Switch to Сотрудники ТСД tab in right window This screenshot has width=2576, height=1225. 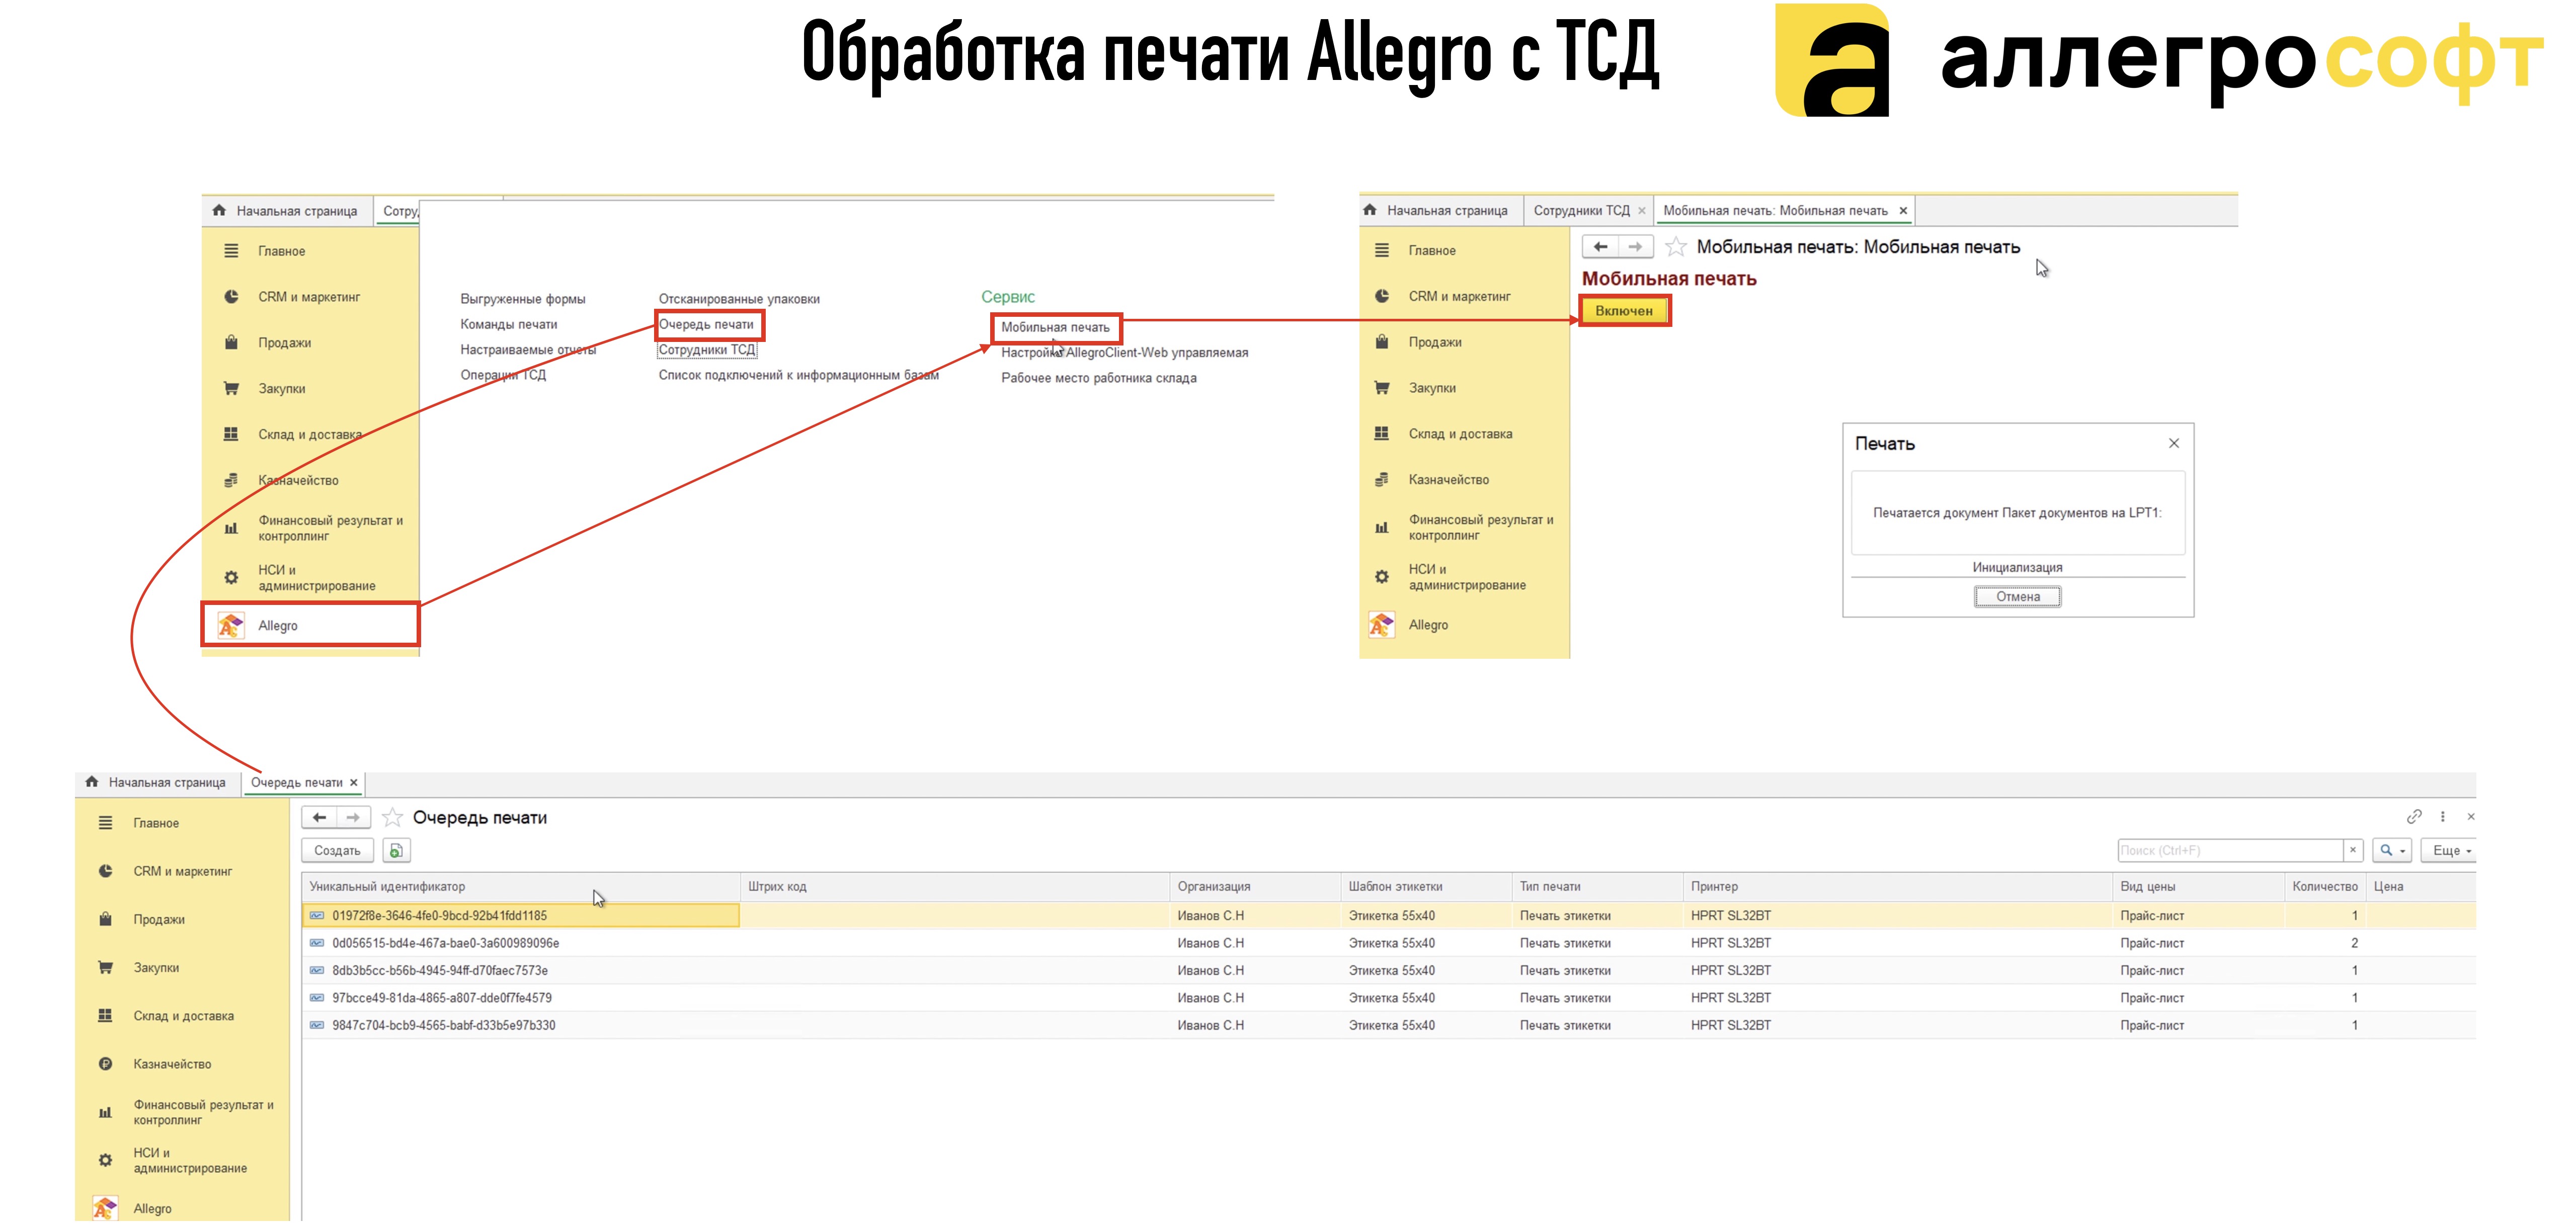(1581, 211)
